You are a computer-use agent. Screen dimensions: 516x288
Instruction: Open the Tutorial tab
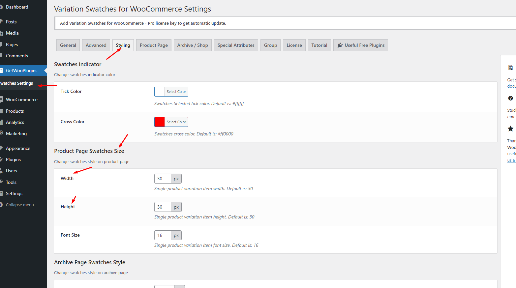point(319,45)
